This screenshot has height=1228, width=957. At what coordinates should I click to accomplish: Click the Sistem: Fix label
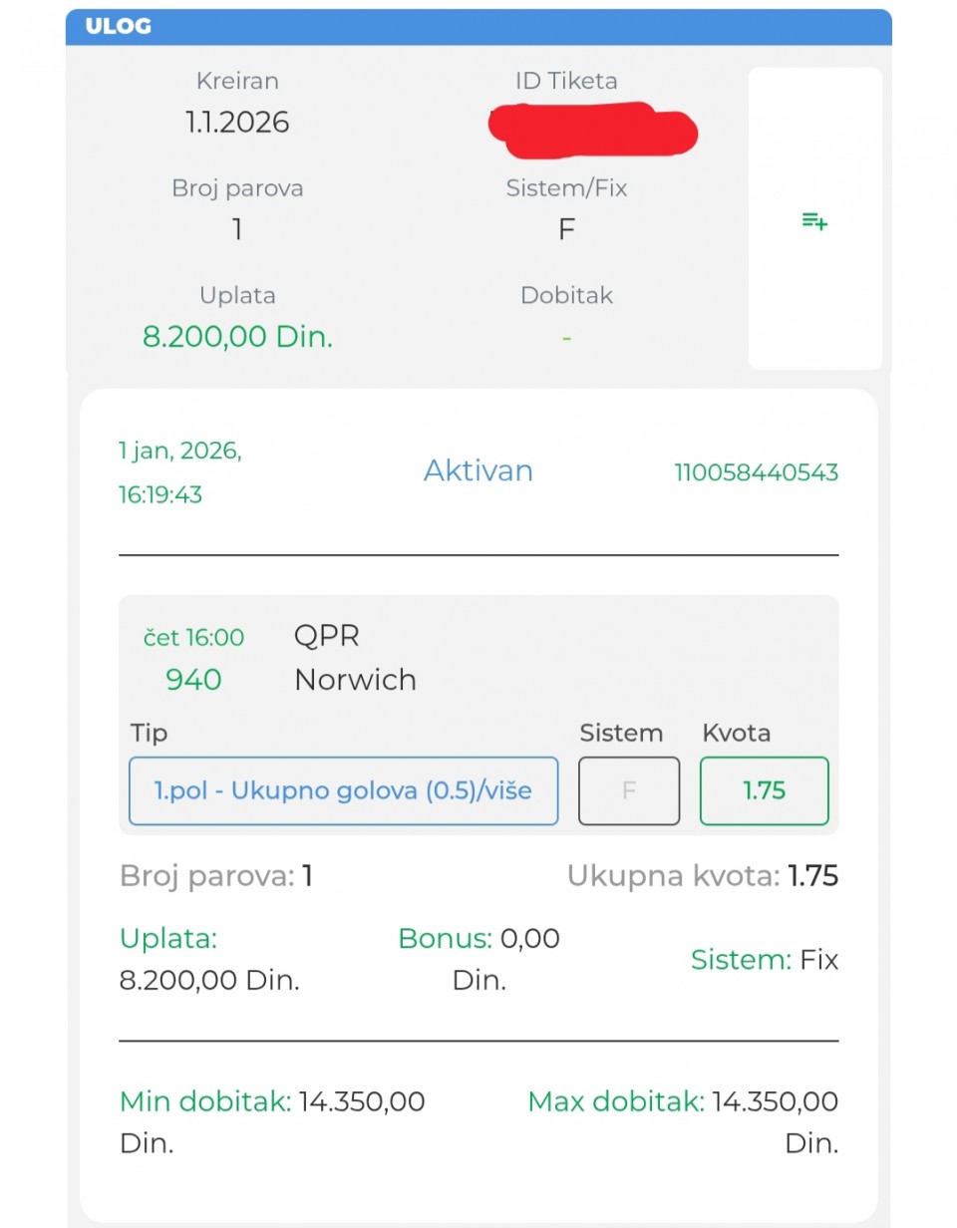click(x=764, y=960)
